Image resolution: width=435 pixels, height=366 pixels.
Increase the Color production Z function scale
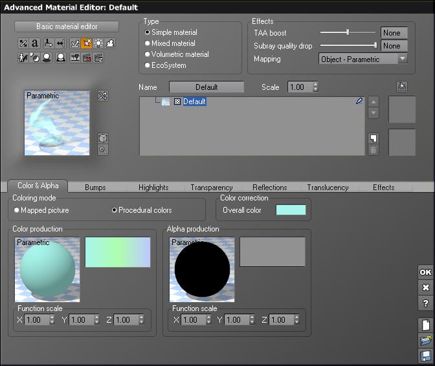(141, 318)
